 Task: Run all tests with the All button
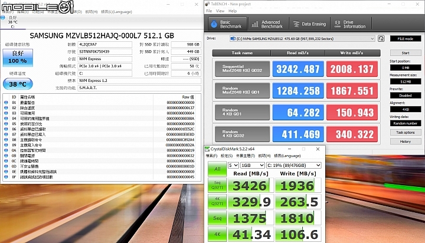pos(217,169)
